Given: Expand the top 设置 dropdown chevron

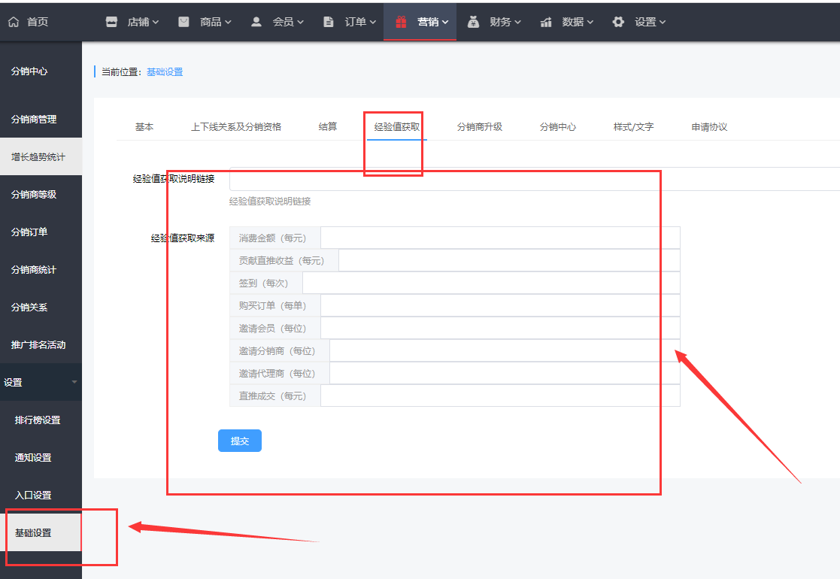Looking at the screenshot, I should (x=663, y=23).
